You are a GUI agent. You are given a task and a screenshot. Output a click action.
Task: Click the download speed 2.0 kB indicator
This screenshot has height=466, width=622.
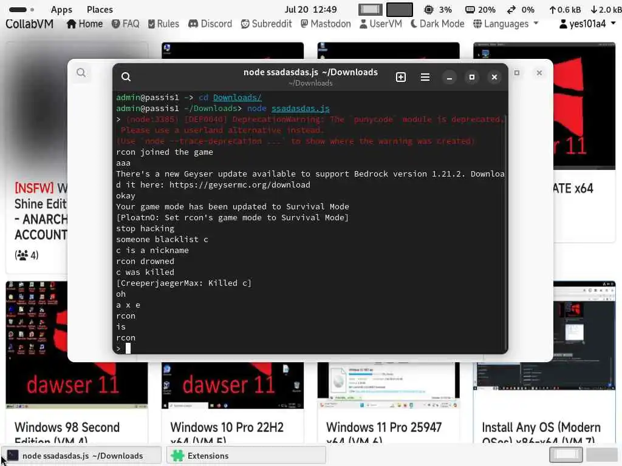[606, 10]
